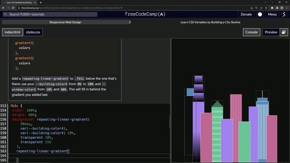Viewport: 290px width, 163px height.
Task: Open the zoom magnifier in address bar
Action: click(256, 8)
